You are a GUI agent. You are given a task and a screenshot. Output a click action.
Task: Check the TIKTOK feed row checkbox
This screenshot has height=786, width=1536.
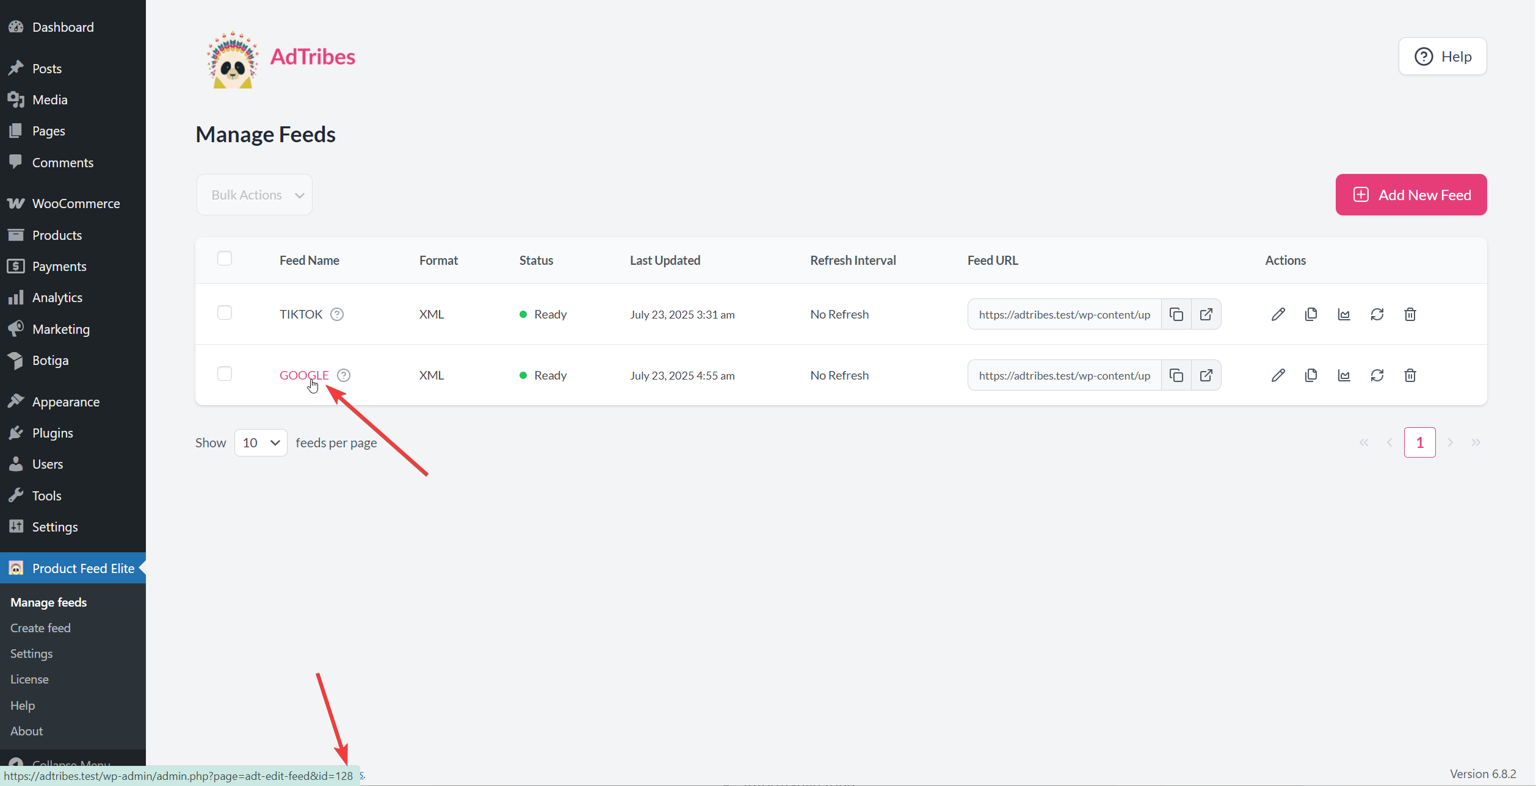tap(225, 312)
